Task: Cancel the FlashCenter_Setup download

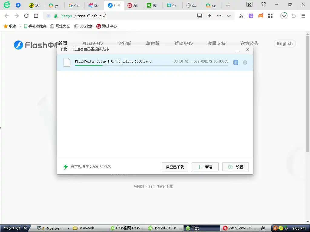Action: click(x=245, y=63)
